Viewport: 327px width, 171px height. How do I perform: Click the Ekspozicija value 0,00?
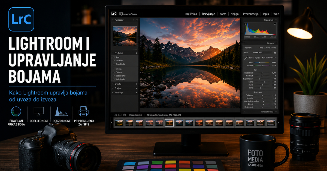pos(274,73)
